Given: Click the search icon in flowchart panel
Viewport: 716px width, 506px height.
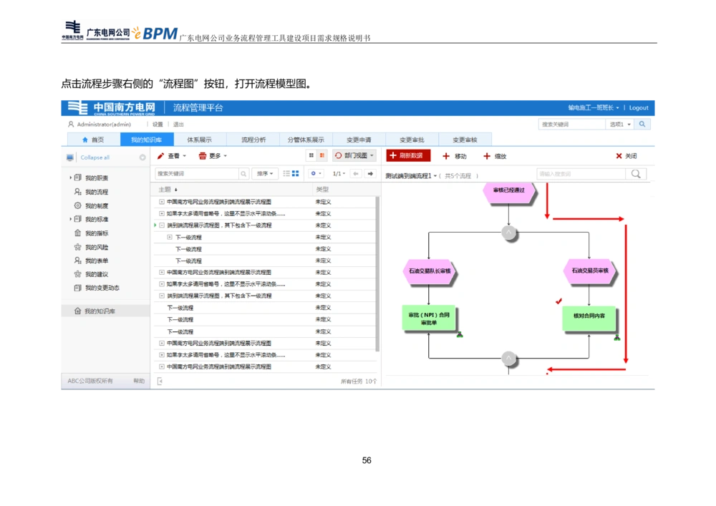Looking at the screenshot, I should [x=636, y=174].
